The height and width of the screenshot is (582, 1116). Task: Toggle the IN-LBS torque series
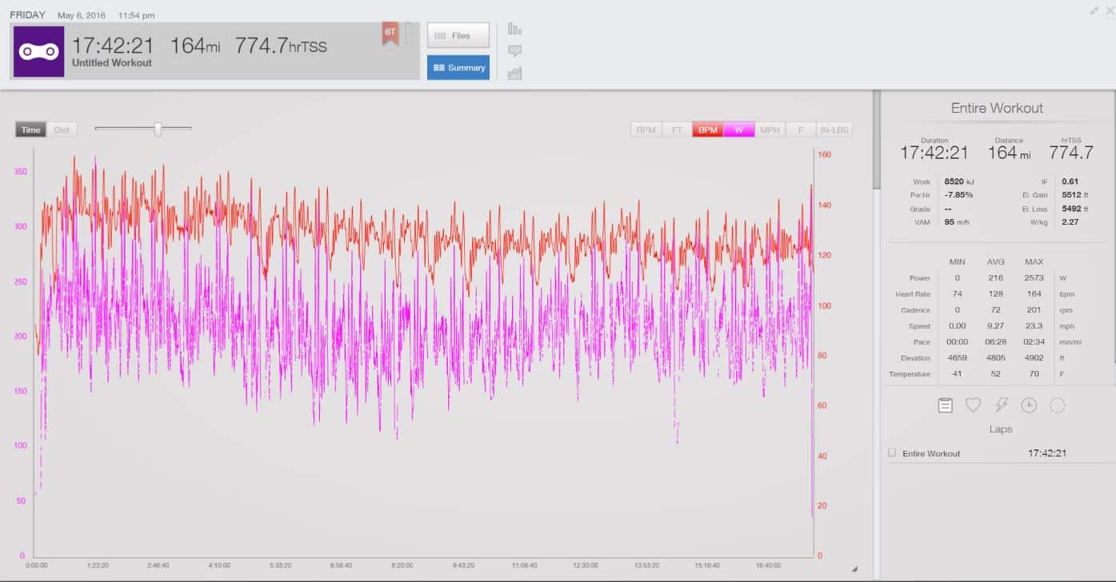pos(834,130)
